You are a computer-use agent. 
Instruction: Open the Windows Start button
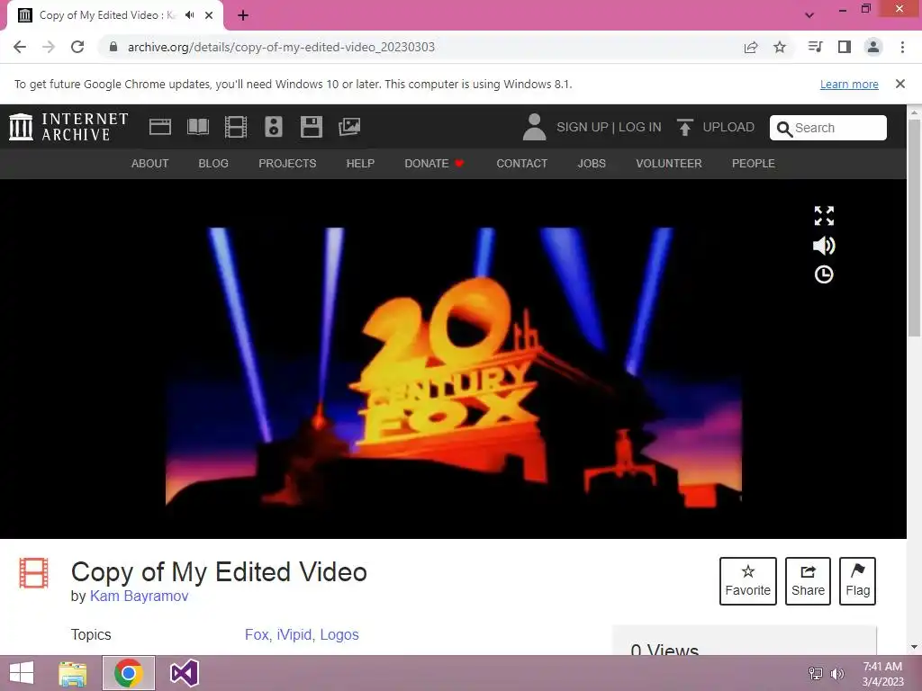[x=22, y=673]
